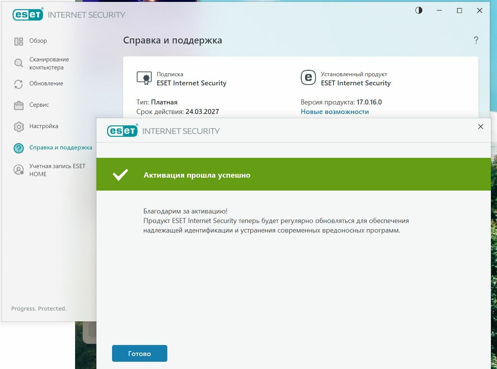
Task: Open the Новые возможности link
Action: pos(335,112)
